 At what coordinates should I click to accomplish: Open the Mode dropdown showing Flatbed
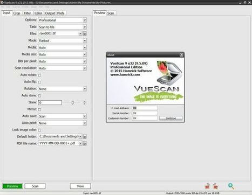pos(62,41)
